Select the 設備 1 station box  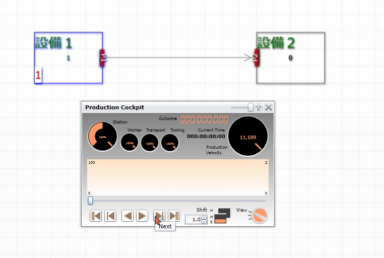pyautogui.click(x=69, y=58)
